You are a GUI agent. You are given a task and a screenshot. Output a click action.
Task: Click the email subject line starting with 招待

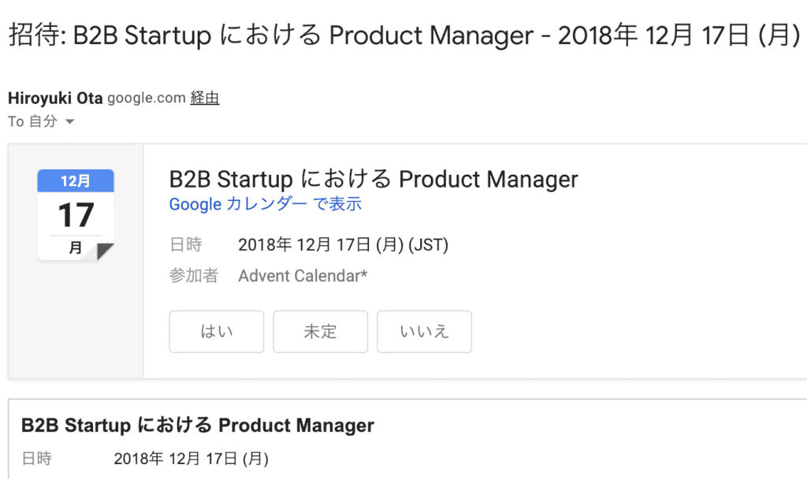tap(404, 35)
